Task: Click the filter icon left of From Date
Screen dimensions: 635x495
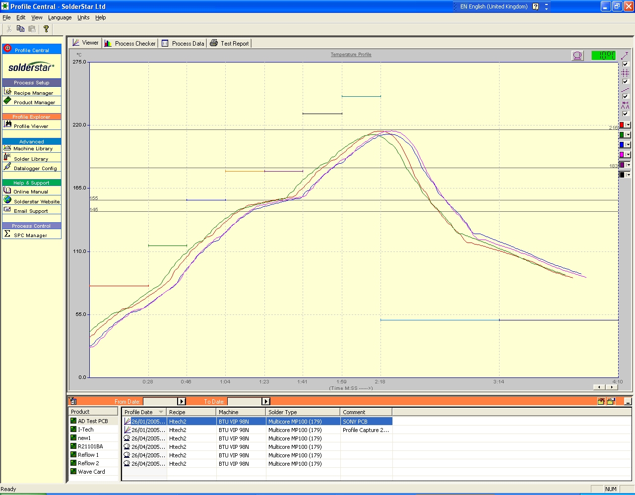Action: pyautogui.click(x=72, y=401)
